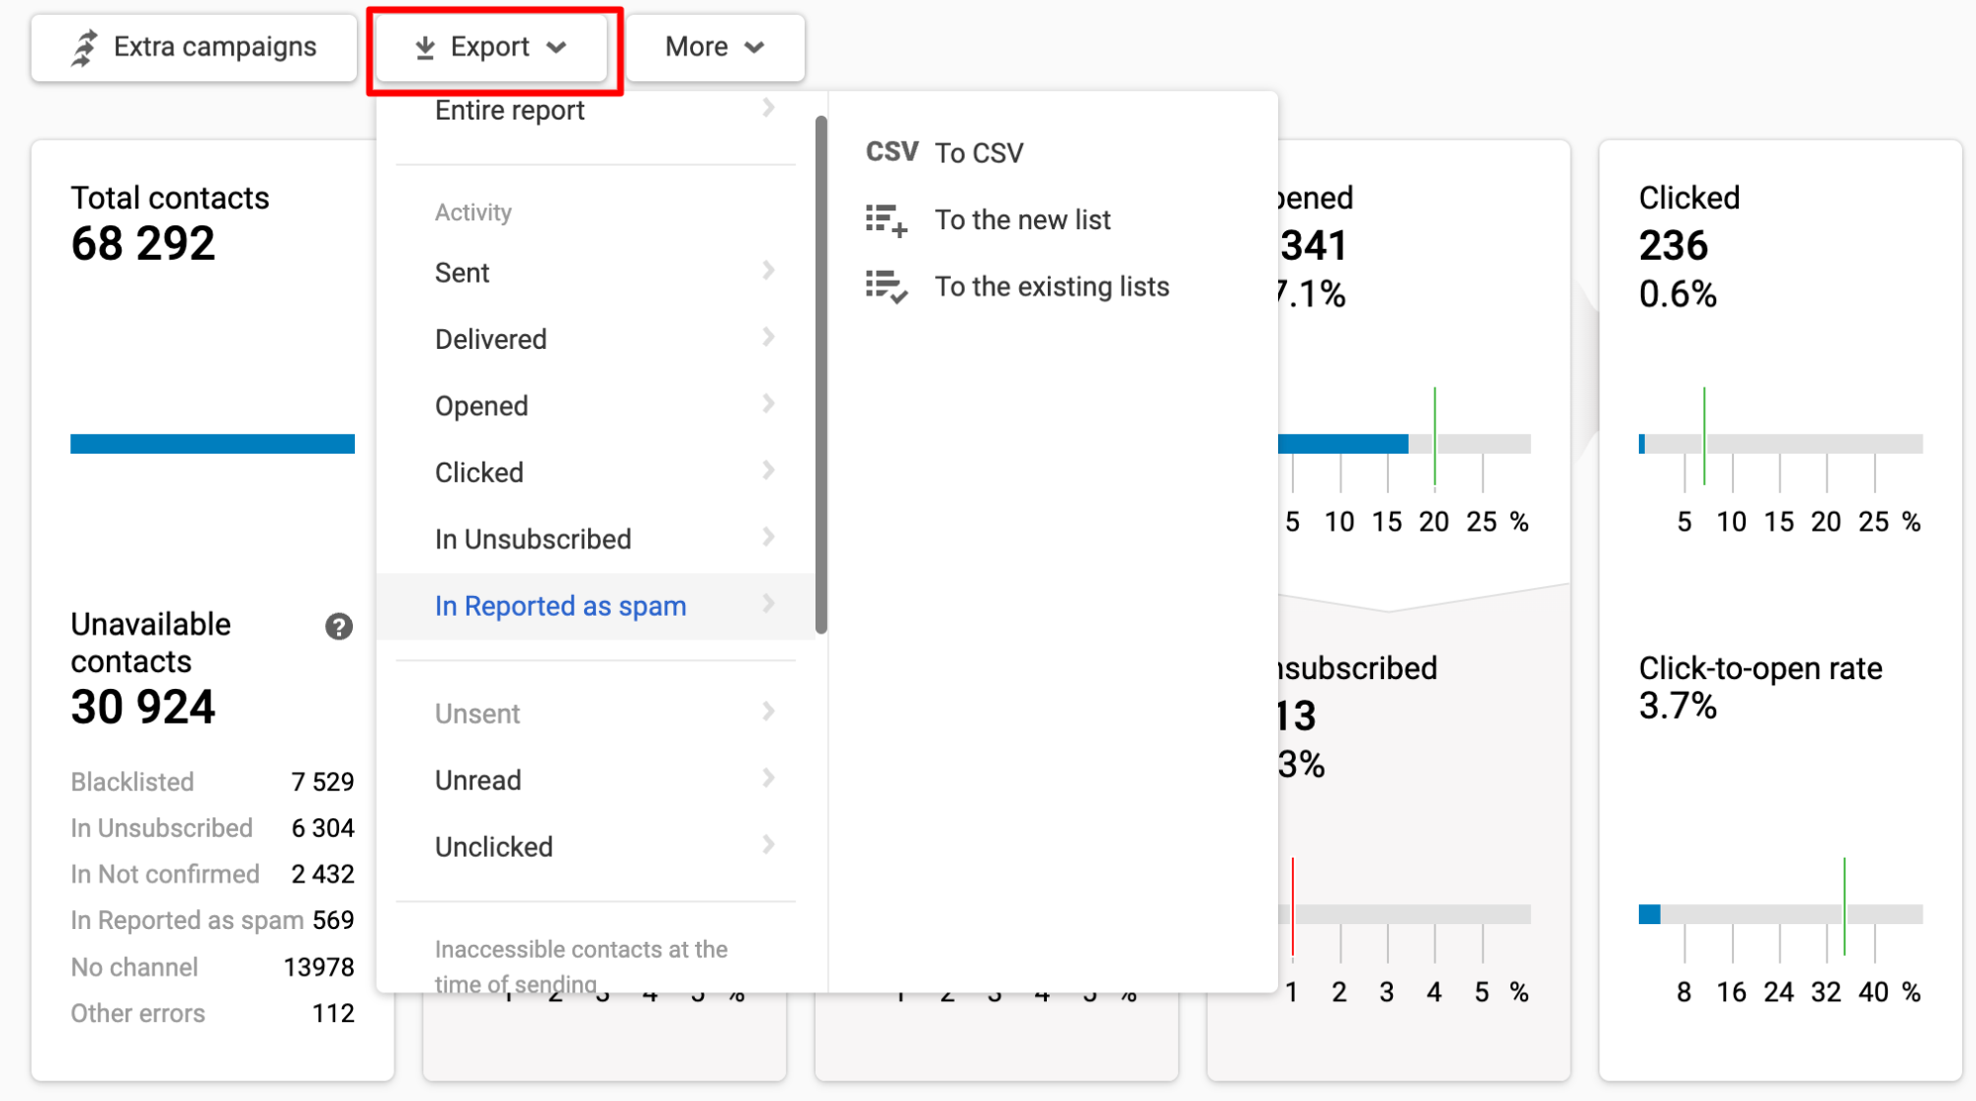This screenshot has height=1101, width=1976.
Task: Choose Unclicked export option
Action: (493, 847)
